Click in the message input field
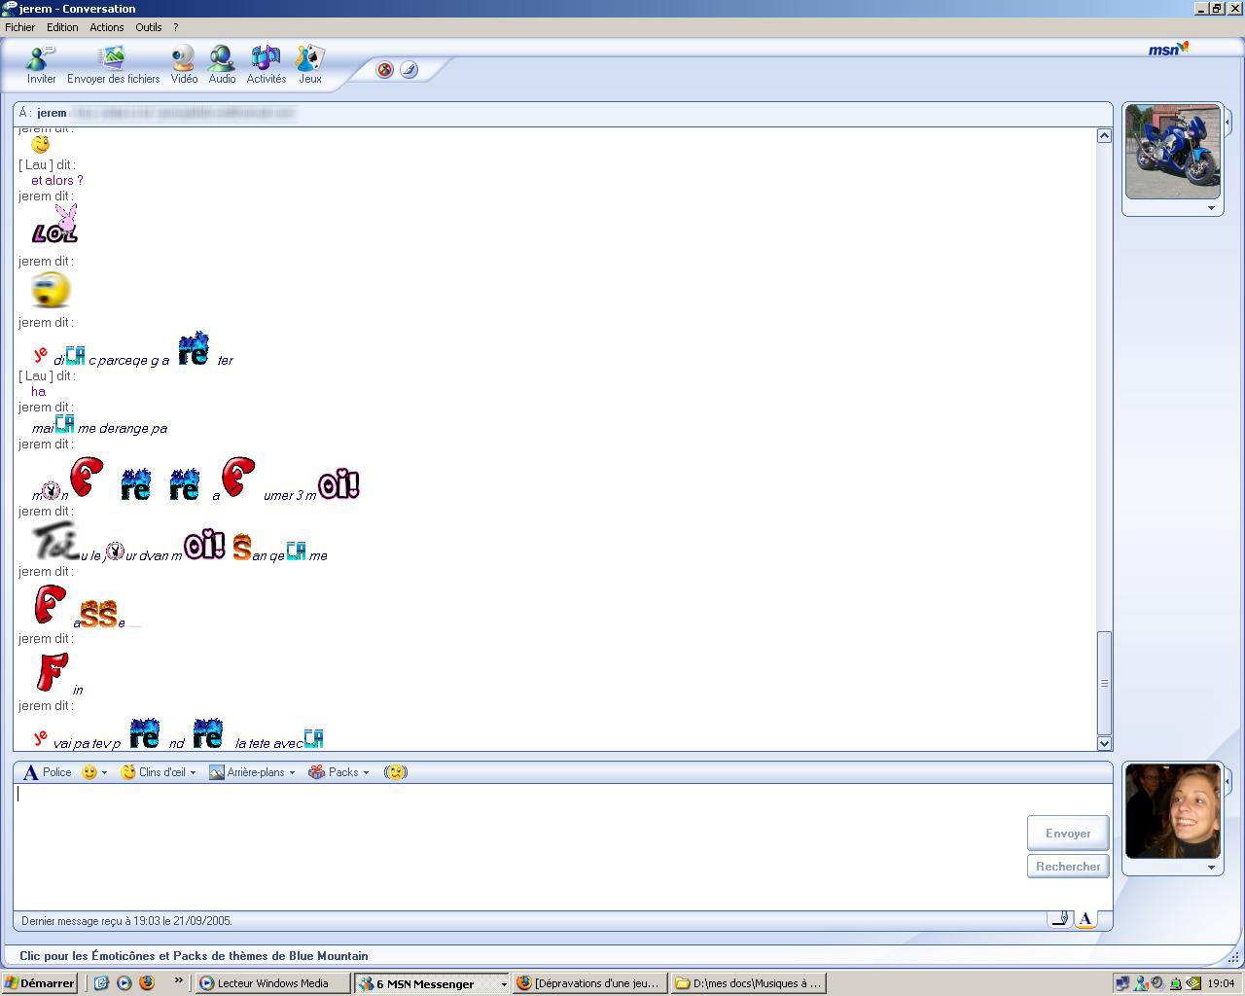Viewport: 1245px width, 996px height. pos(520,846)
